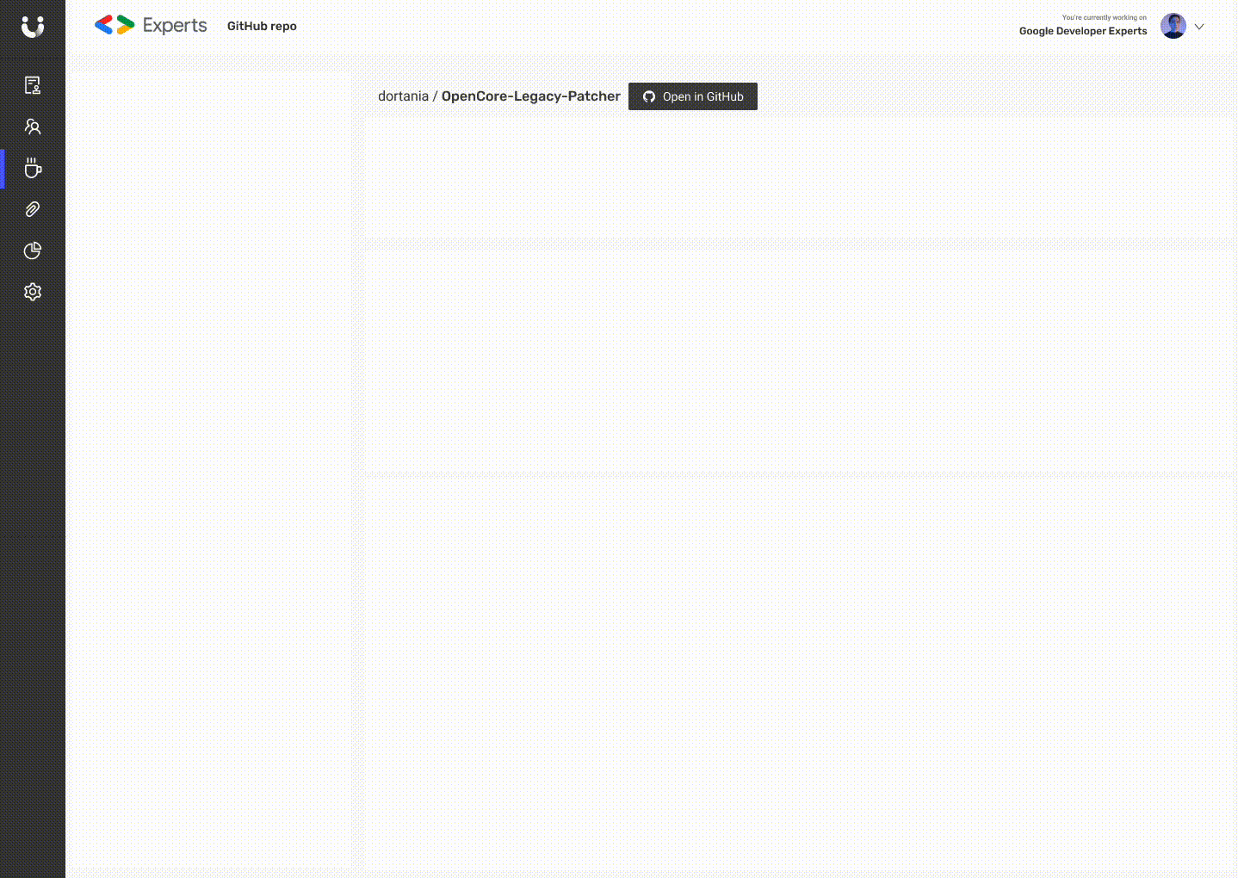This screenshot has height=878, width=1238.
Task: Open the certificate page sidebar icon
Action: [33, 85]
